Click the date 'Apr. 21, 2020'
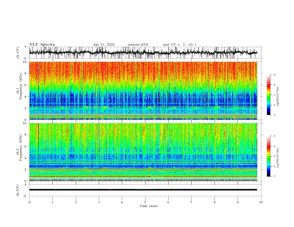The image size is (294, 227). pyautogui.click(x=104, y=45)
